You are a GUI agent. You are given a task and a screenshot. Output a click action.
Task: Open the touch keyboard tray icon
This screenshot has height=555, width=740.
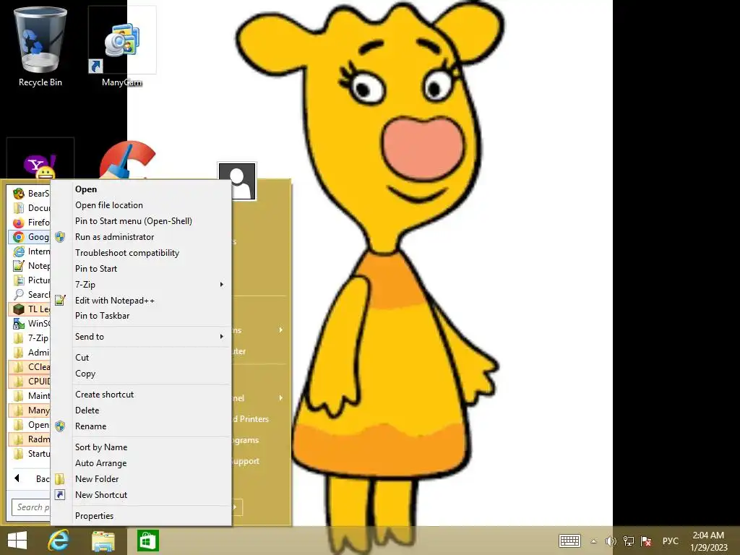pos(569,541)
